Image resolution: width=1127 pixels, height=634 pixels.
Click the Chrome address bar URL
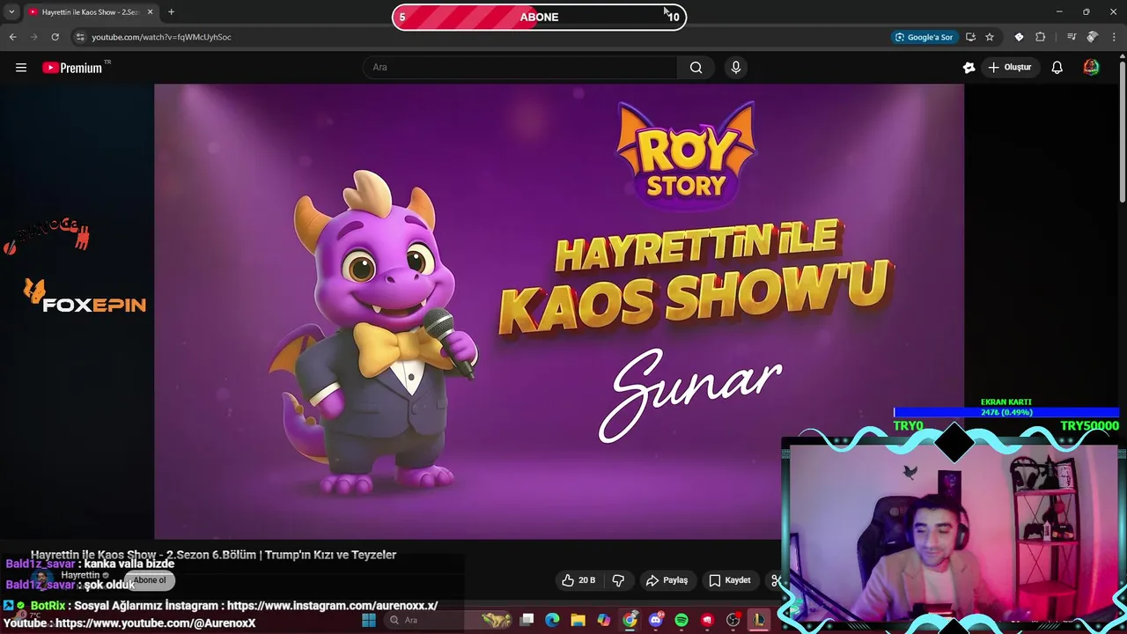coord(162,37)
